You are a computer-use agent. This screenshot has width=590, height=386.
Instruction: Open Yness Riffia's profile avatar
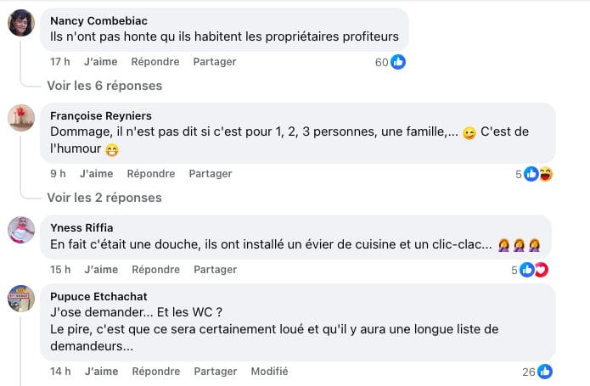[x=21, y=230]
